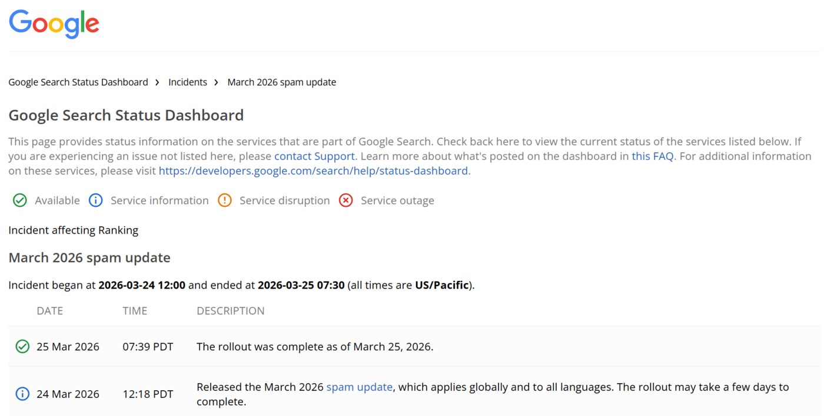Viewport: 824px width, 416px height.
Task: Select the March 2026 spam update breadcrumb
Action: [x=281, y=82]
